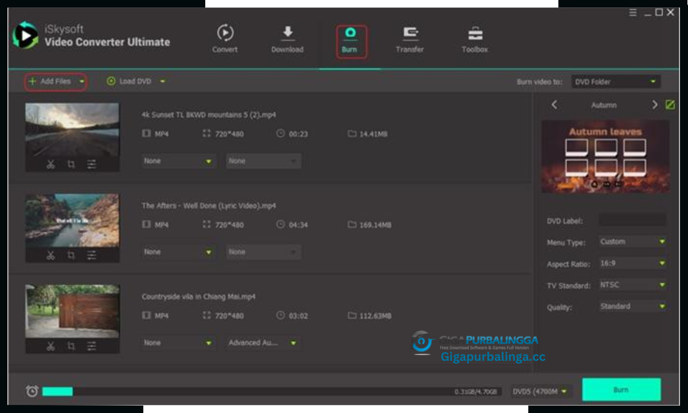Open the hamburger menu in title bar
Screen dimensions: 688x413
633,13
